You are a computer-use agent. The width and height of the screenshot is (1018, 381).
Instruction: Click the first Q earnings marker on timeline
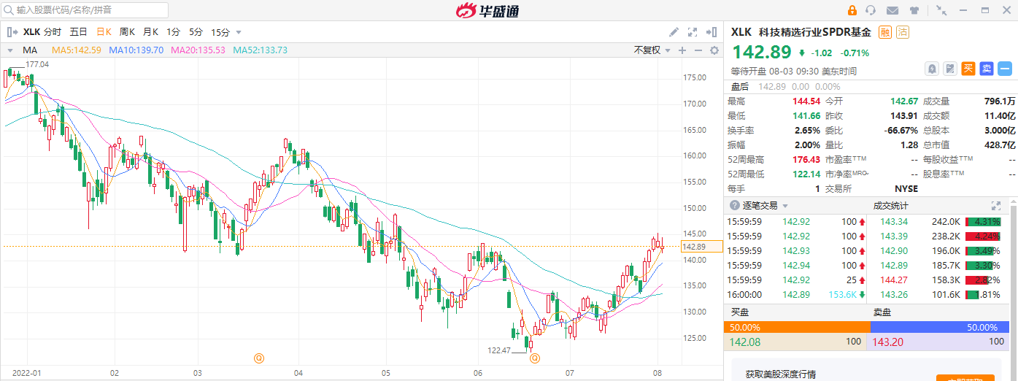tap(258, 358)
